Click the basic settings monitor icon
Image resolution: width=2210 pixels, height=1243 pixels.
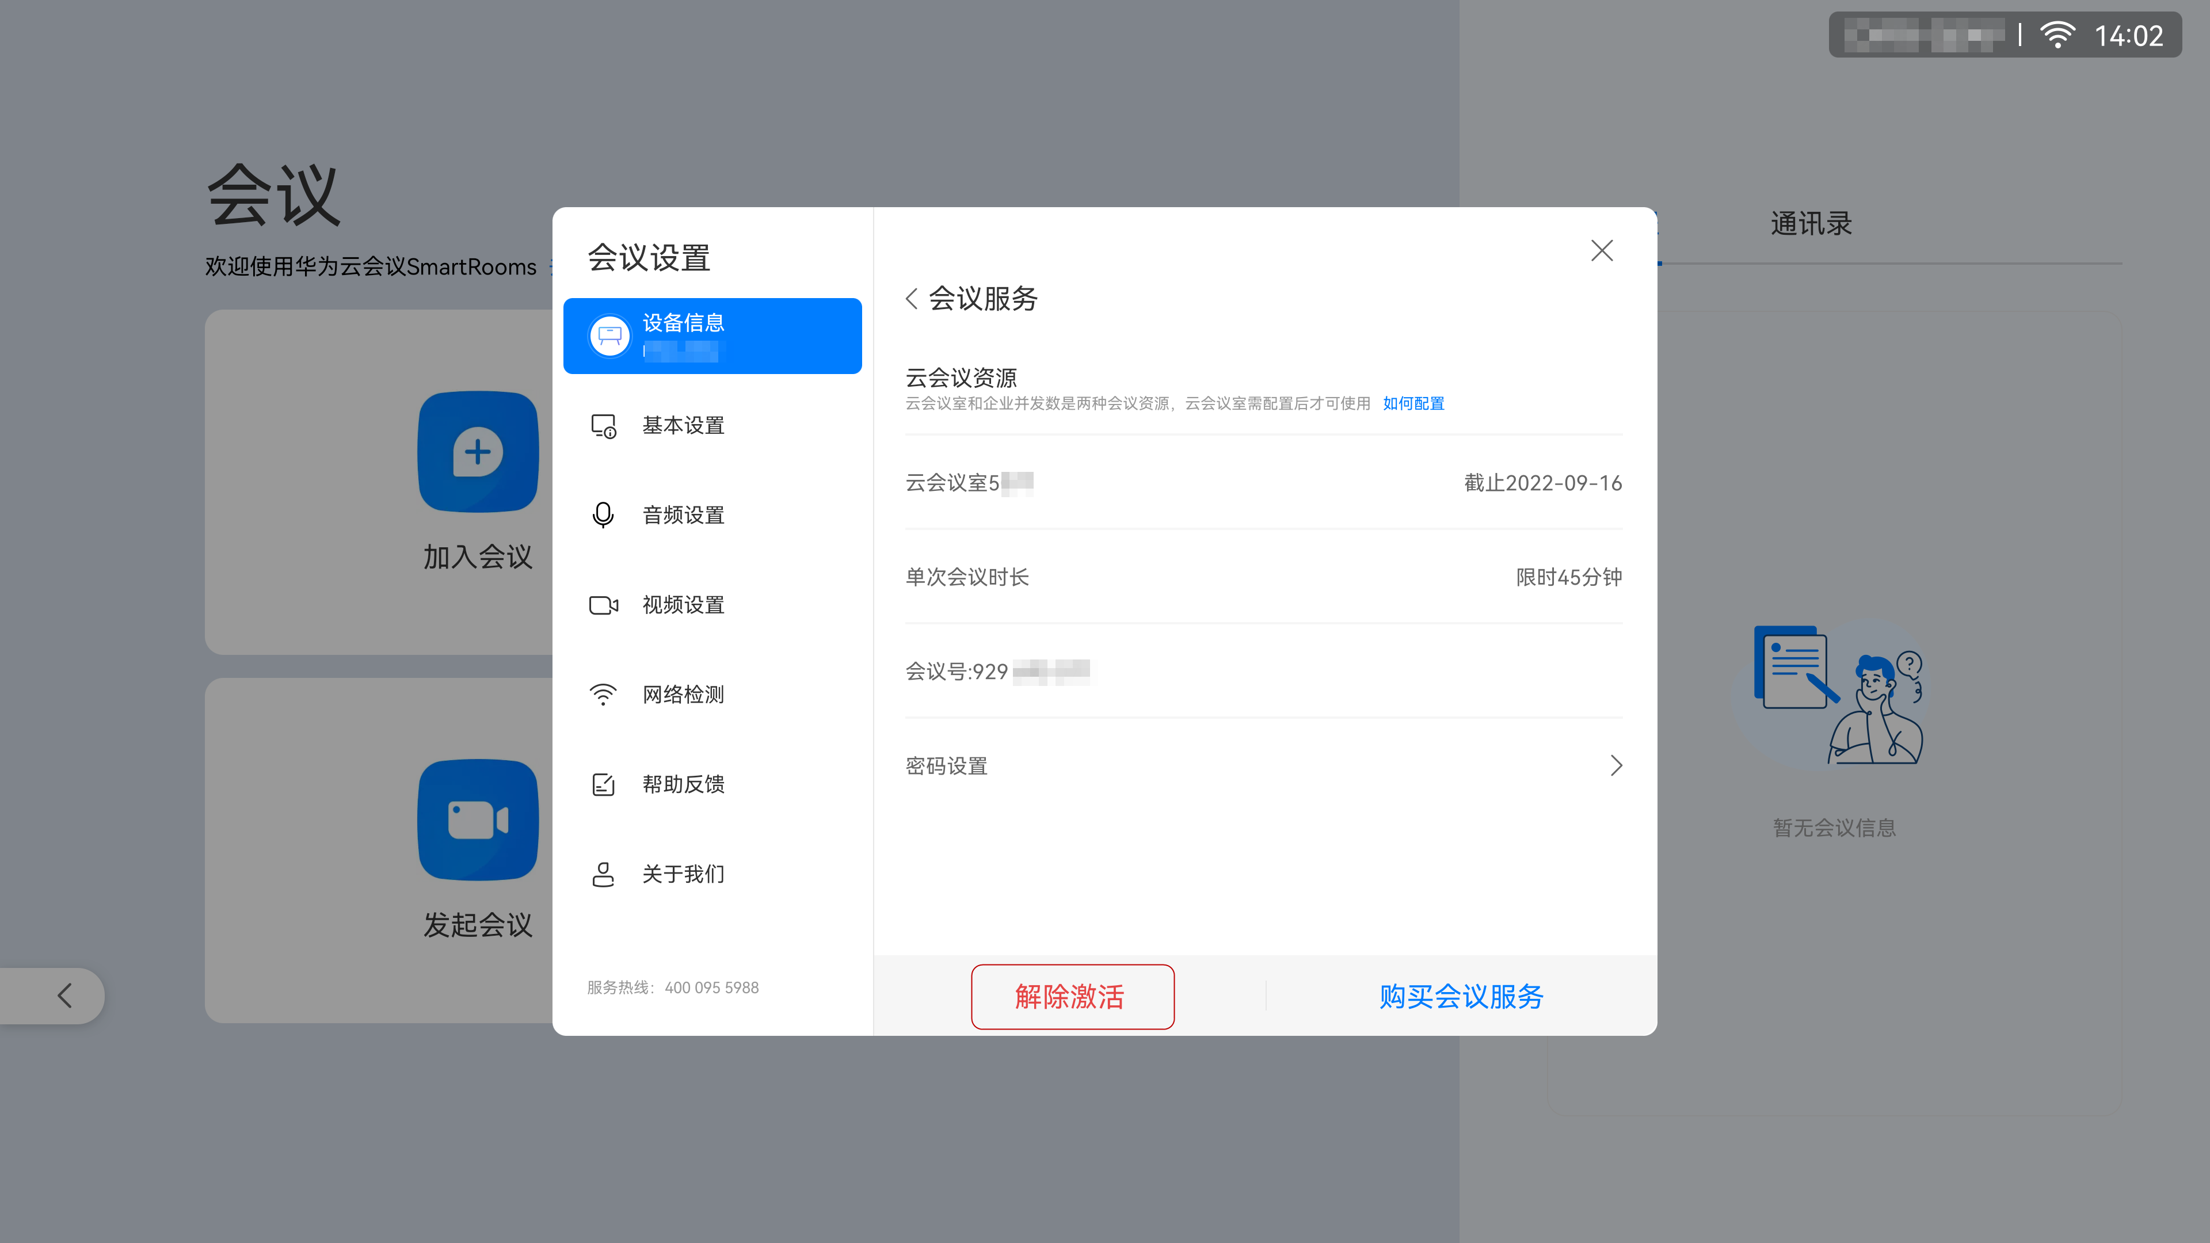[603, 425]
